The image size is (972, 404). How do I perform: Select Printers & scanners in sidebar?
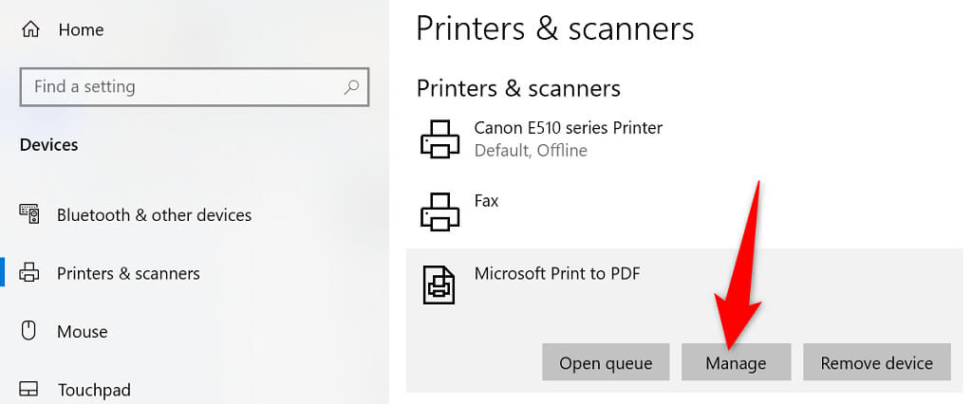pyautogui.click(x=128, y=273)
